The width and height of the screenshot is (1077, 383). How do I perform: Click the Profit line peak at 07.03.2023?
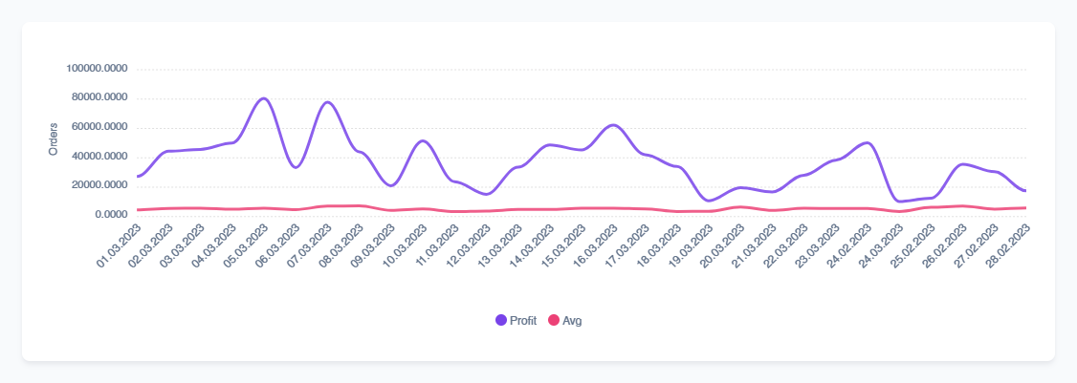327,102
